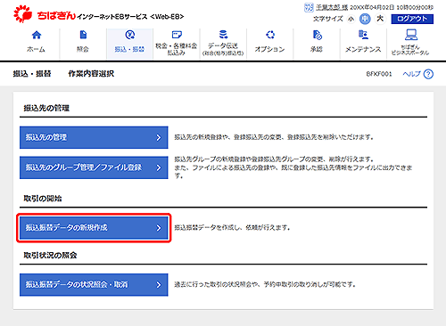Click the インターネットEBサービス title text
This screenshot has height=326, width=446.
pyautogui.click(x=130, y=17)
